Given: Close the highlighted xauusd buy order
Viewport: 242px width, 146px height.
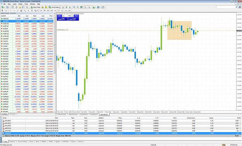Looking at the screenshot, I should click(240, 133).
